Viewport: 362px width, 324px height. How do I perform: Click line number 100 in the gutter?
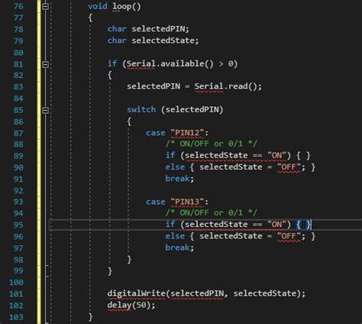pos(16,283)
